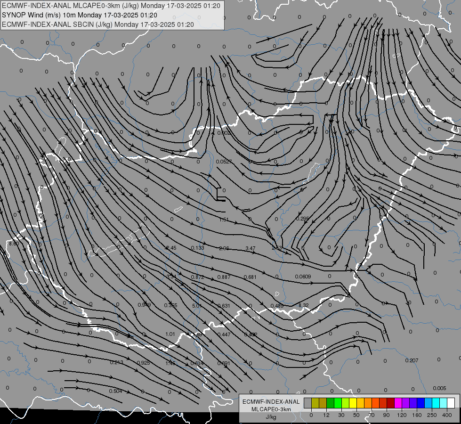Click the legend scale value 400
Image resolution: width=461 pixels, height=424 pixels.
pyautogui.click(x=447, y=415)
